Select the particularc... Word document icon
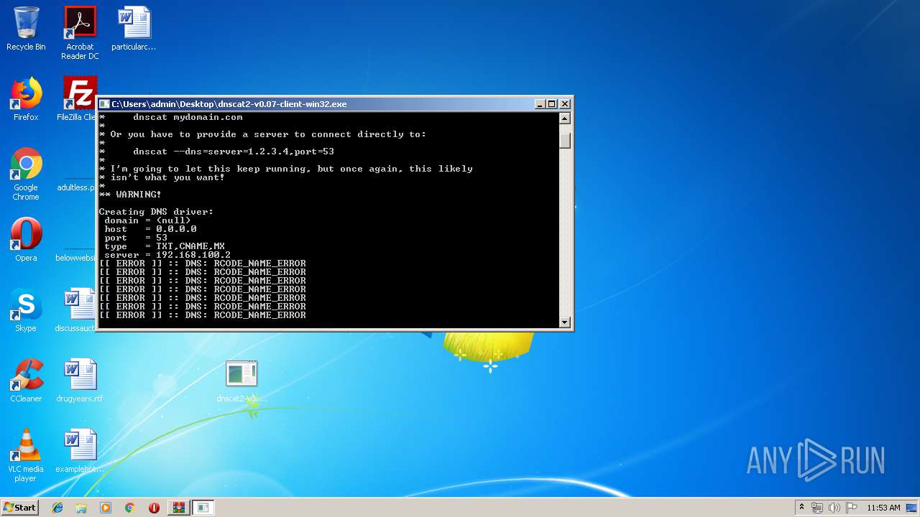 pos(134,29)
